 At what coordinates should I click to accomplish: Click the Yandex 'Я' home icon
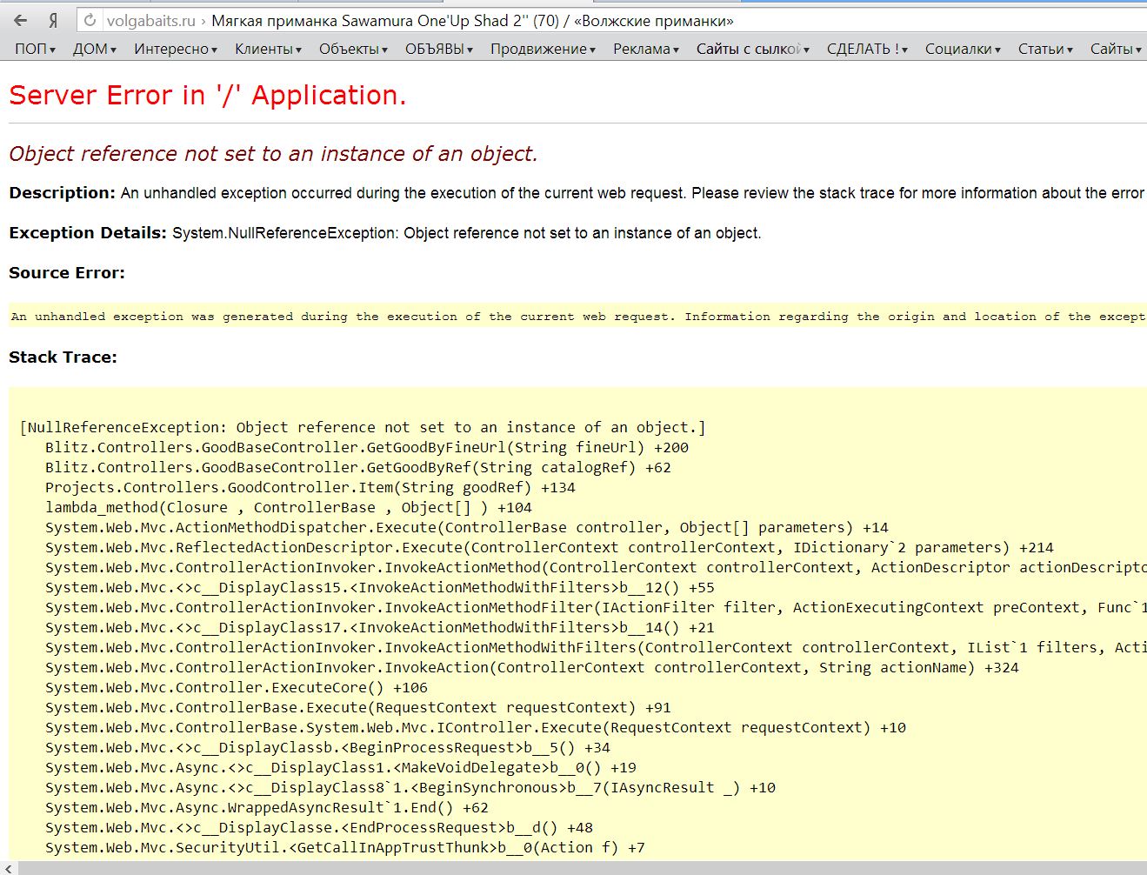[54, 20]
